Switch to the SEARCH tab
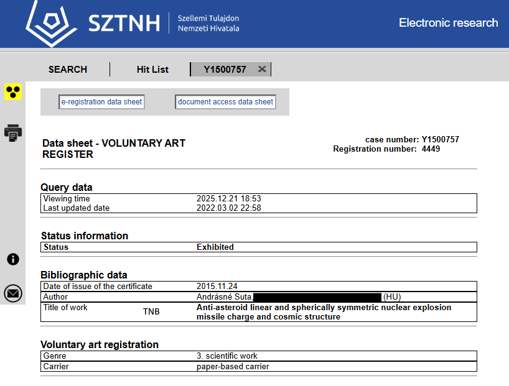509x386 pixels. (68, 70)
